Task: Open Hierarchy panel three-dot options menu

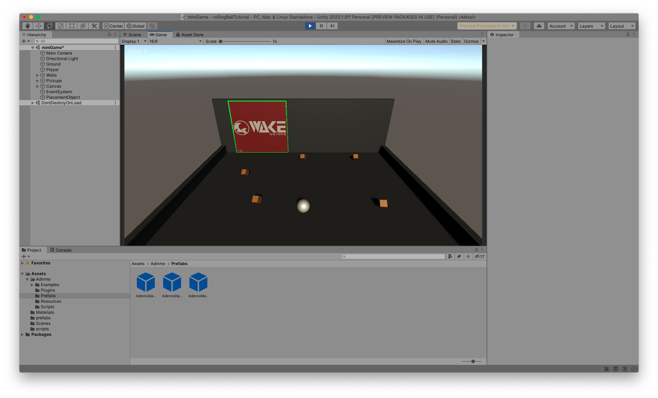Action: 115,35
